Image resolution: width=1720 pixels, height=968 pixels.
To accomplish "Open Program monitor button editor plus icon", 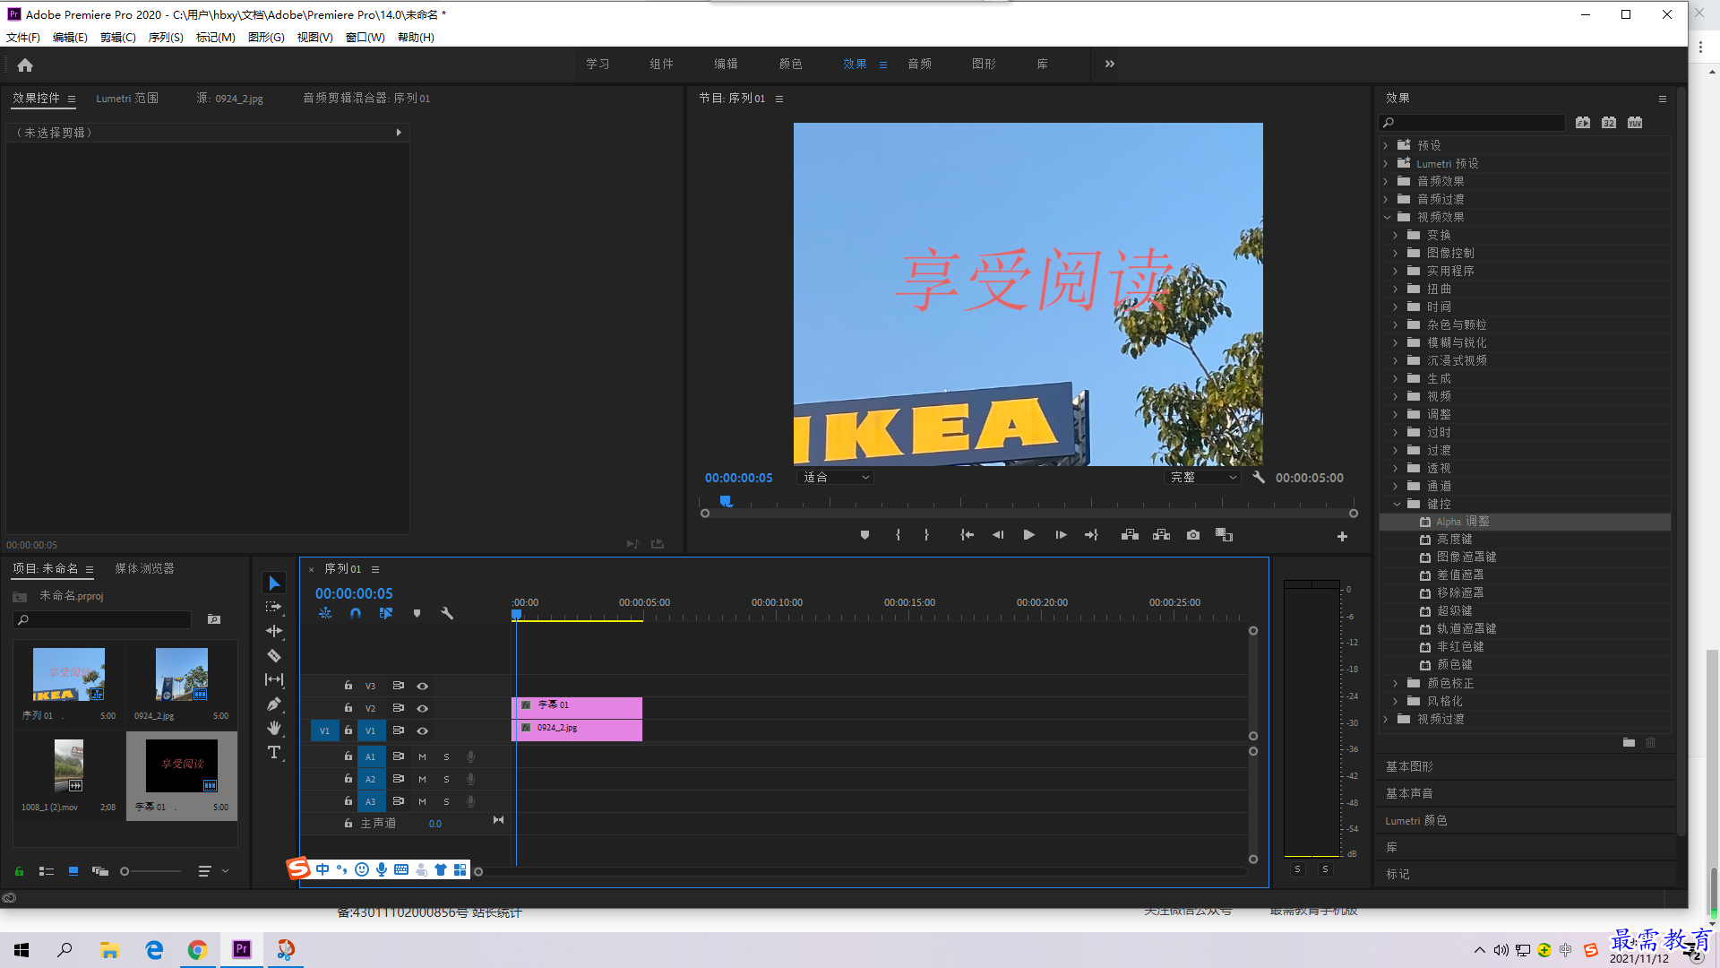I will pyautogui.click(x=1342, y=536).
